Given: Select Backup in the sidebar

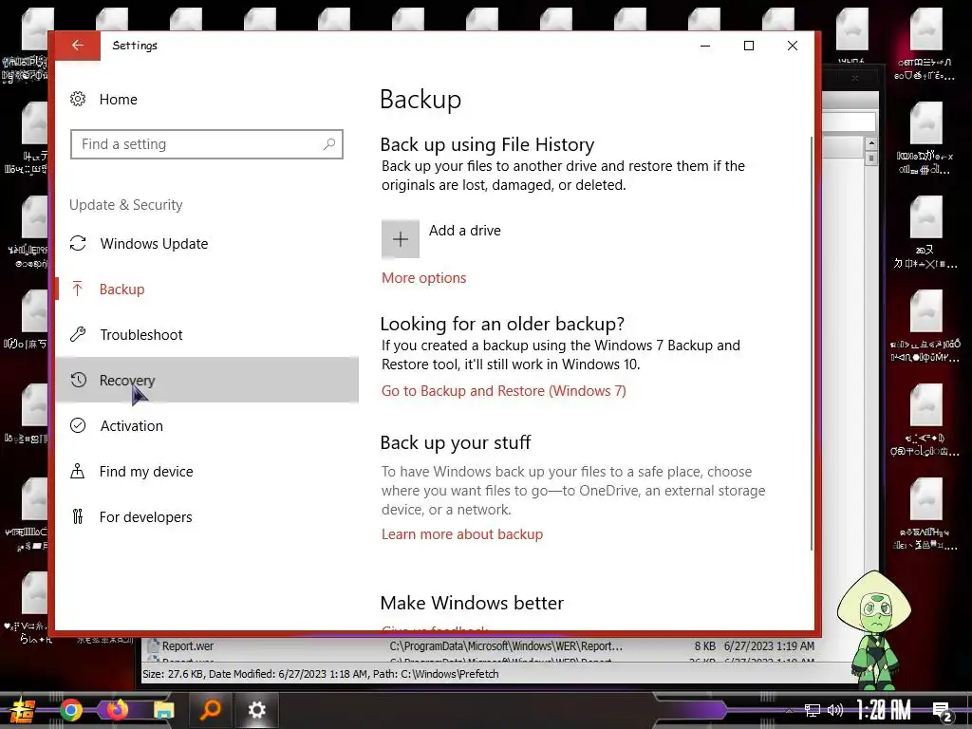Looking at the screenshot, I should (x=206, y=289).
